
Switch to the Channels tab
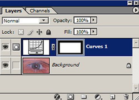coord(40,11)
